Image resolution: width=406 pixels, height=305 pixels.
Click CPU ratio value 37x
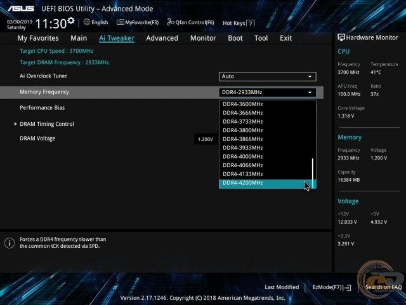[374, 94]
